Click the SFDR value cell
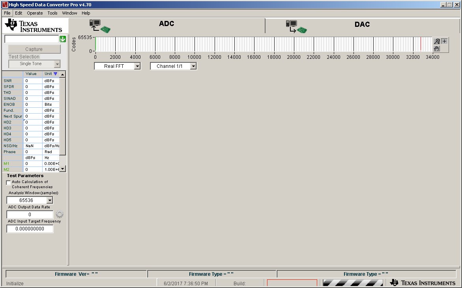This screenshot has width=462, height=288. 33,87
